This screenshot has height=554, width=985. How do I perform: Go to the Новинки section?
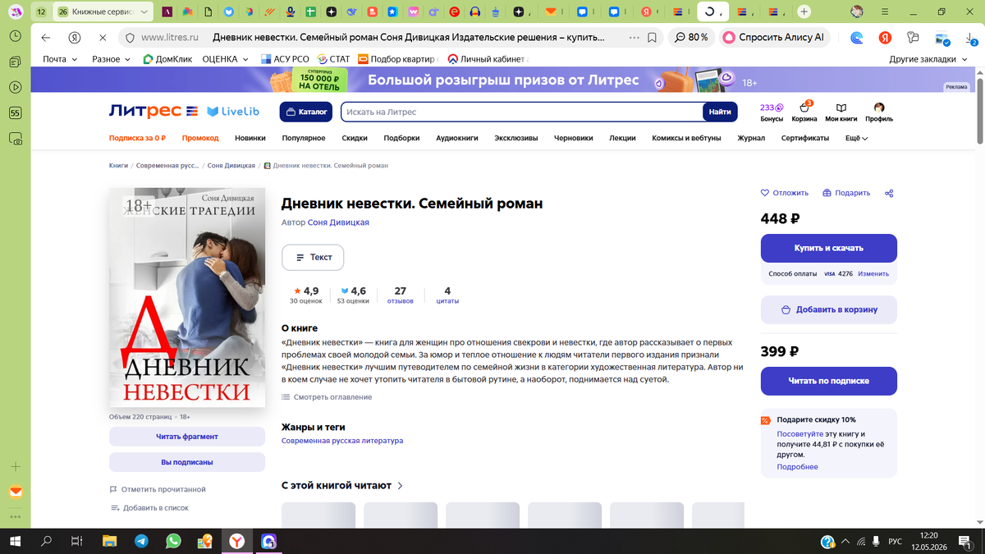tap(250, 139)
